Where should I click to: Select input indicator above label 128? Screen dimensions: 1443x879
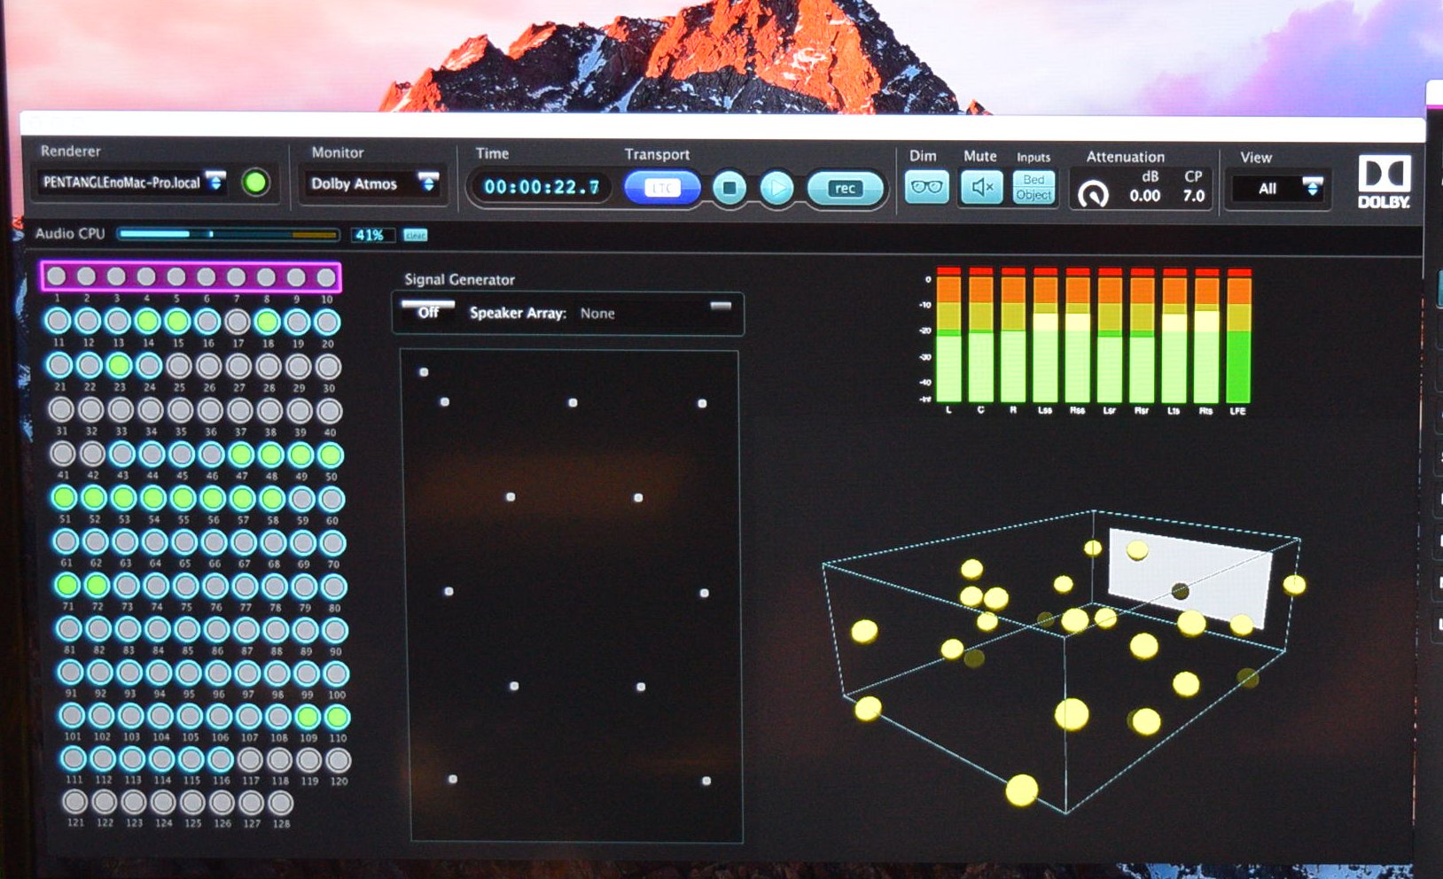280,803
